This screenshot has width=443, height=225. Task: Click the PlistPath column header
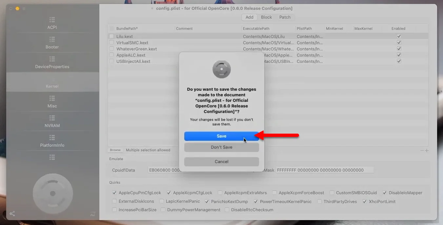(304, 28)
